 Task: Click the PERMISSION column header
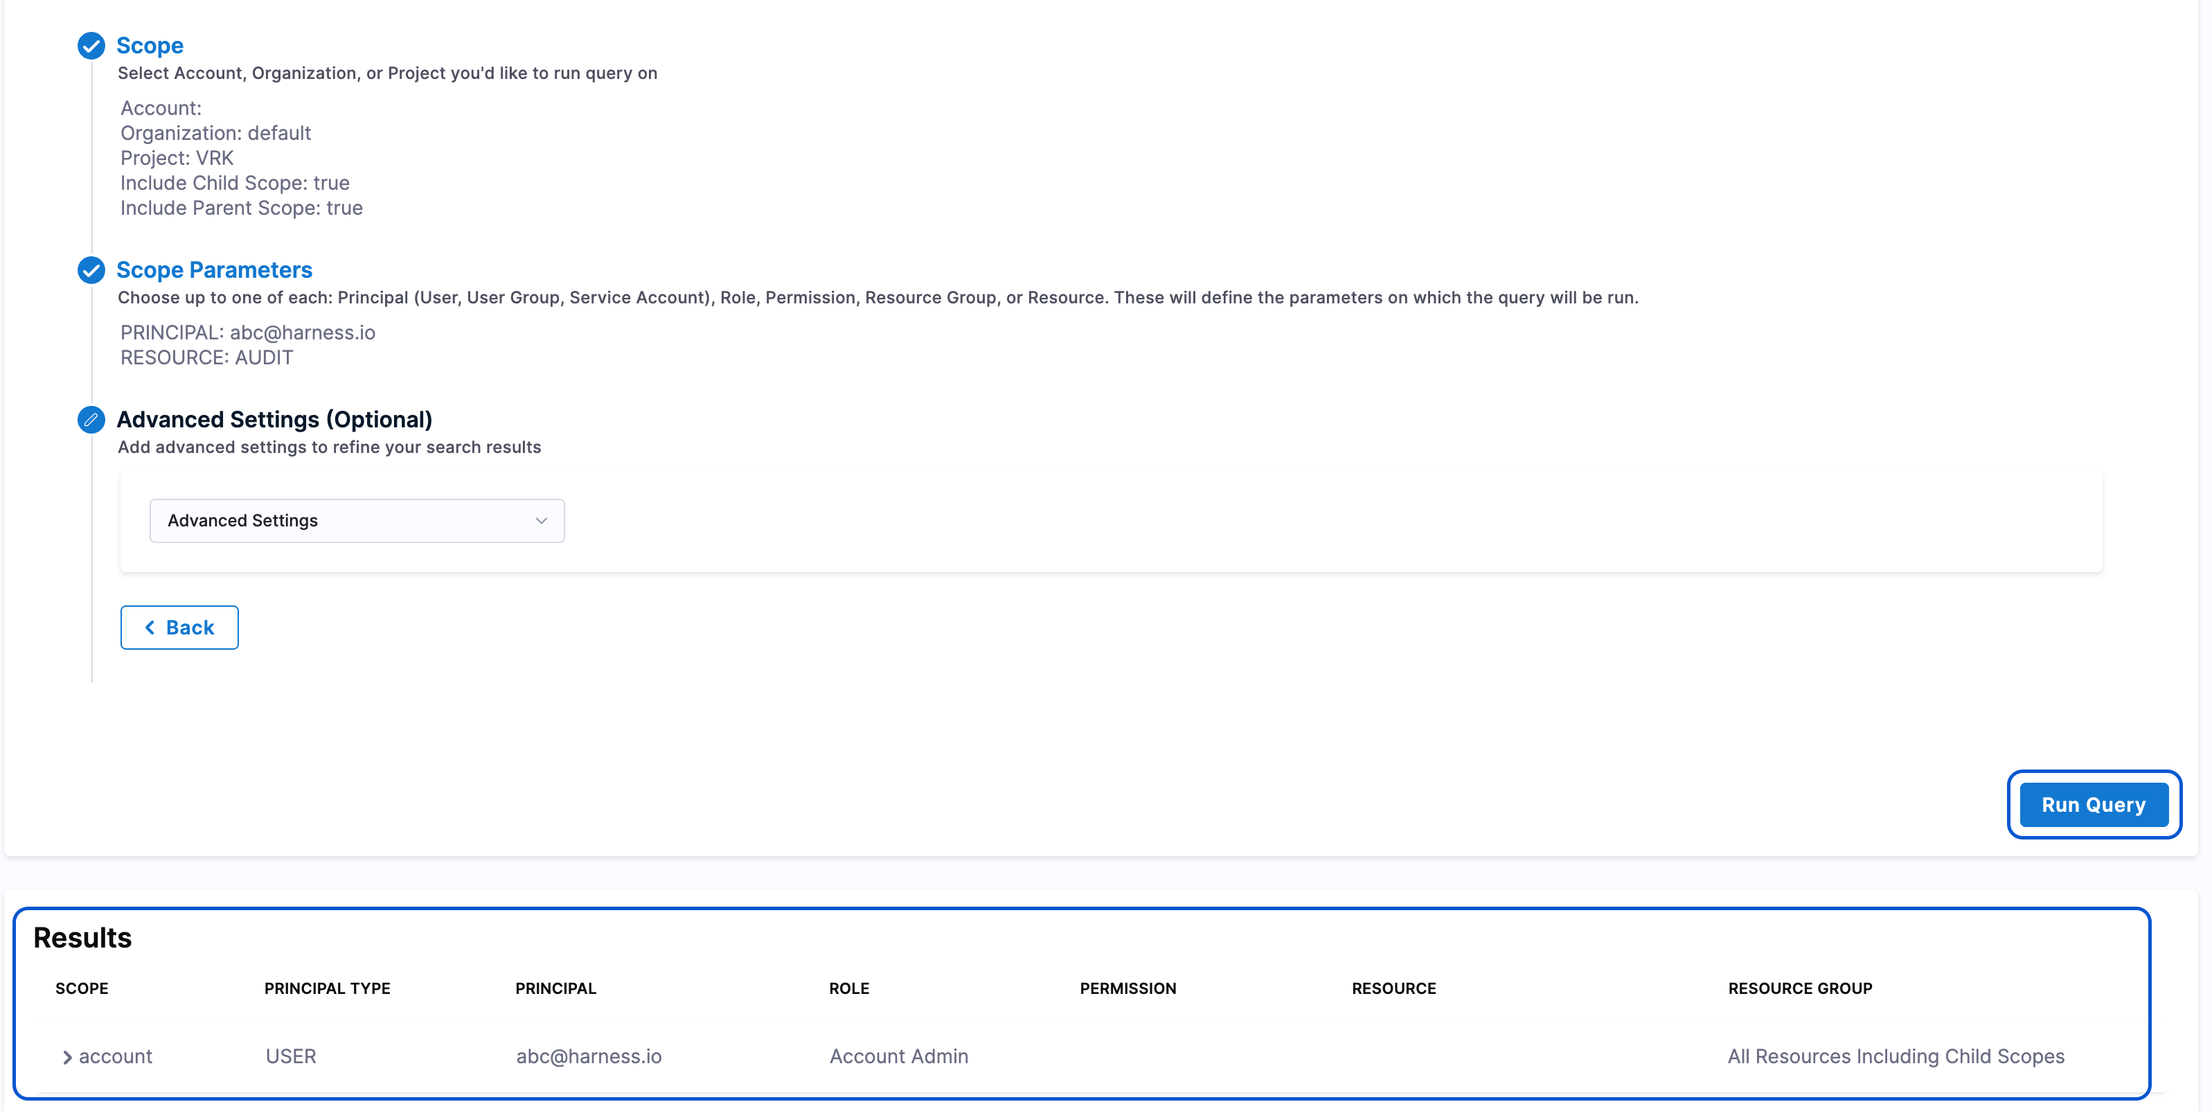pyautogui.click(x=1127, y=988)
